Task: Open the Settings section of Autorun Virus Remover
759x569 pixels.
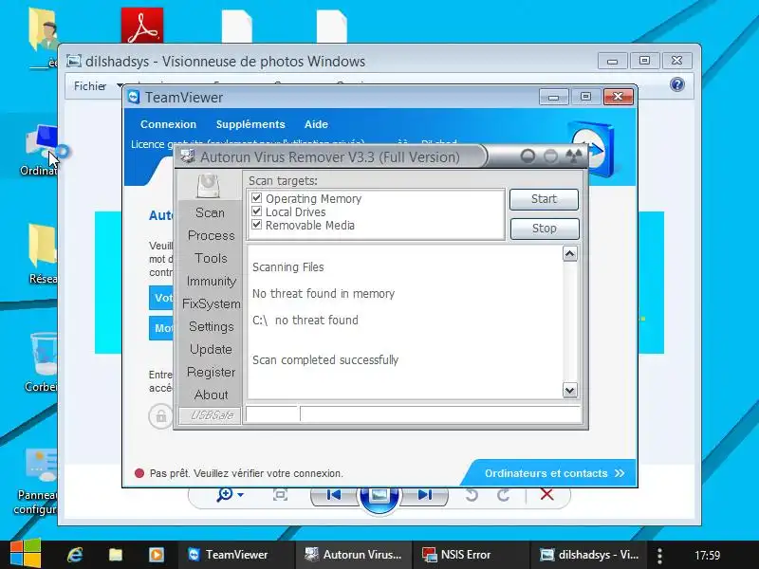Action: click(211, 326)
